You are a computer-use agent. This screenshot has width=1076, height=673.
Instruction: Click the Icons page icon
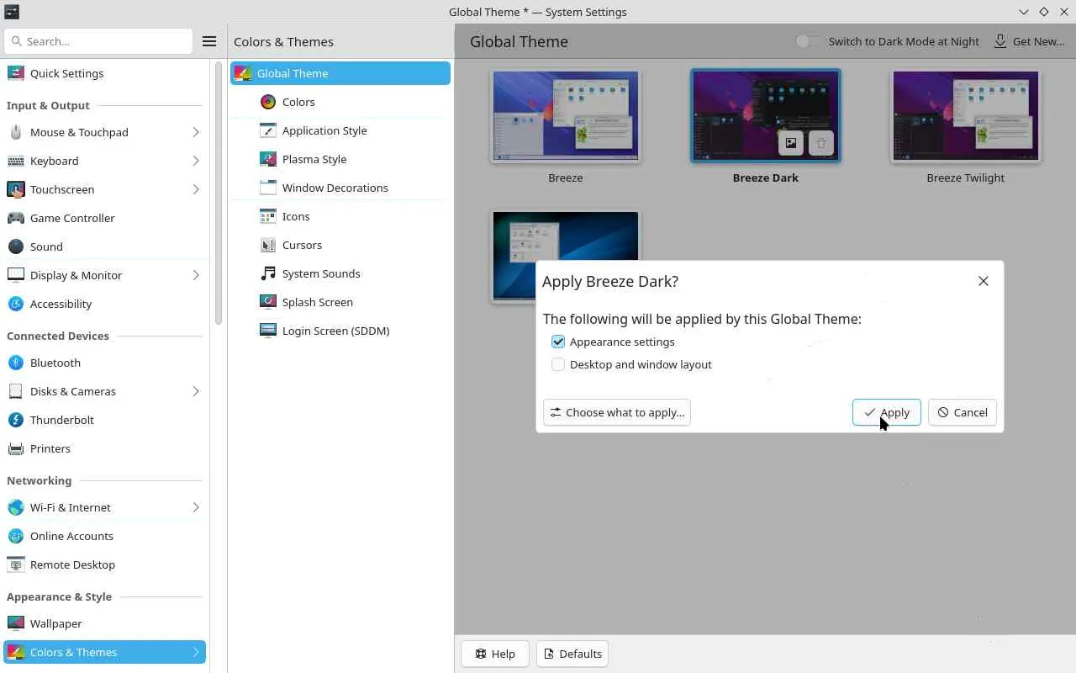(268, 216)
